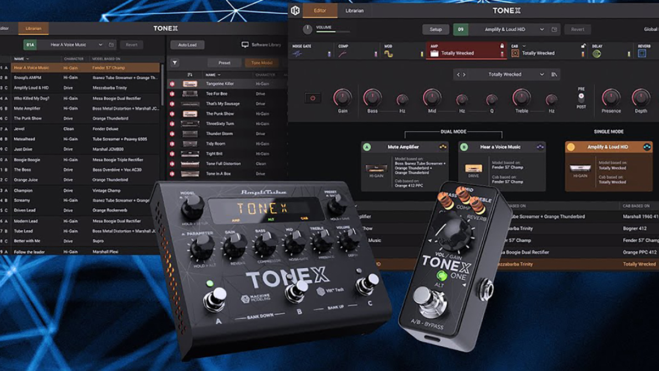
Task: Toggle the DELAY on/off indicator
Action: tap(629, 54)
